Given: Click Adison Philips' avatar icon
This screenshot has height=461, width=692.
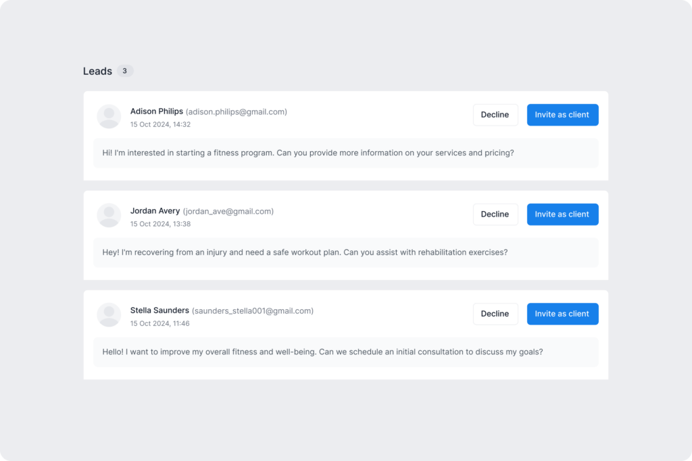Looking at the screenshot, I should (x=109, y=116).
